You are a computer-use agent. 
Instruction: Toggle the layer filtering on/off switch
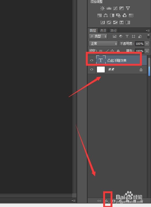[x=148, y=36]
